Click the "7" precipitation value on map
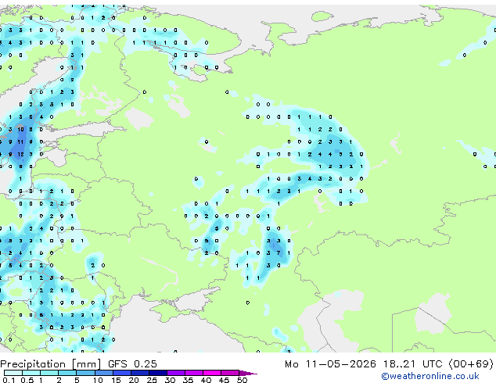 click(279, 252)
